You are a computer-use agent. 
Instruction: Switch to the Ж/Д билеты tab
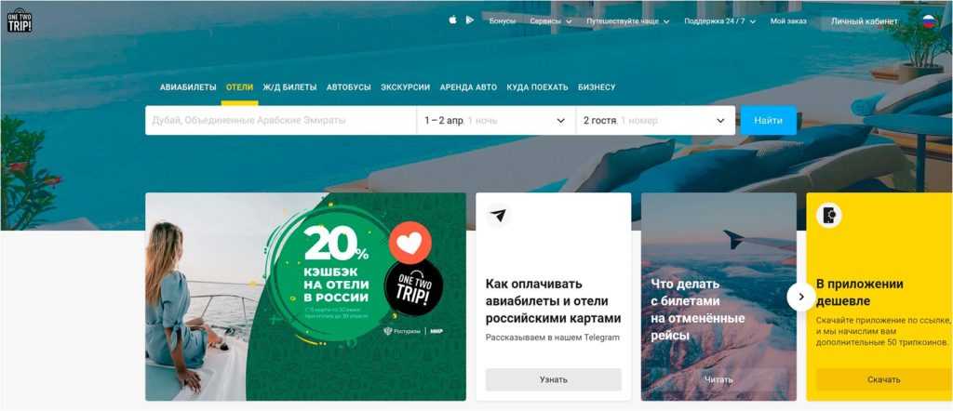[x=289, y=87]
